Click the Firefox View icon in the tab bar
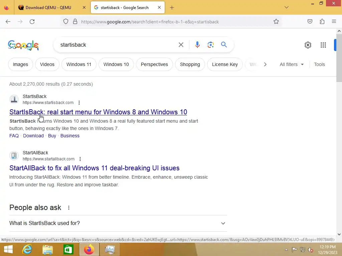 pyautogui.click(x=7, y=8)
